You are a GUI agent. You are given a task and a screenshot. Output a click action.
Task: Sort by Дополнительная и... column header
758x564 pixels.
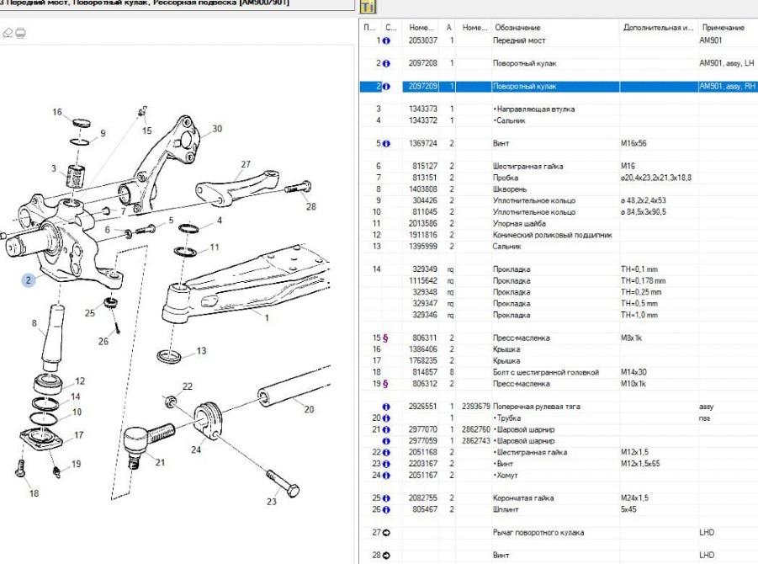[658, 28]
